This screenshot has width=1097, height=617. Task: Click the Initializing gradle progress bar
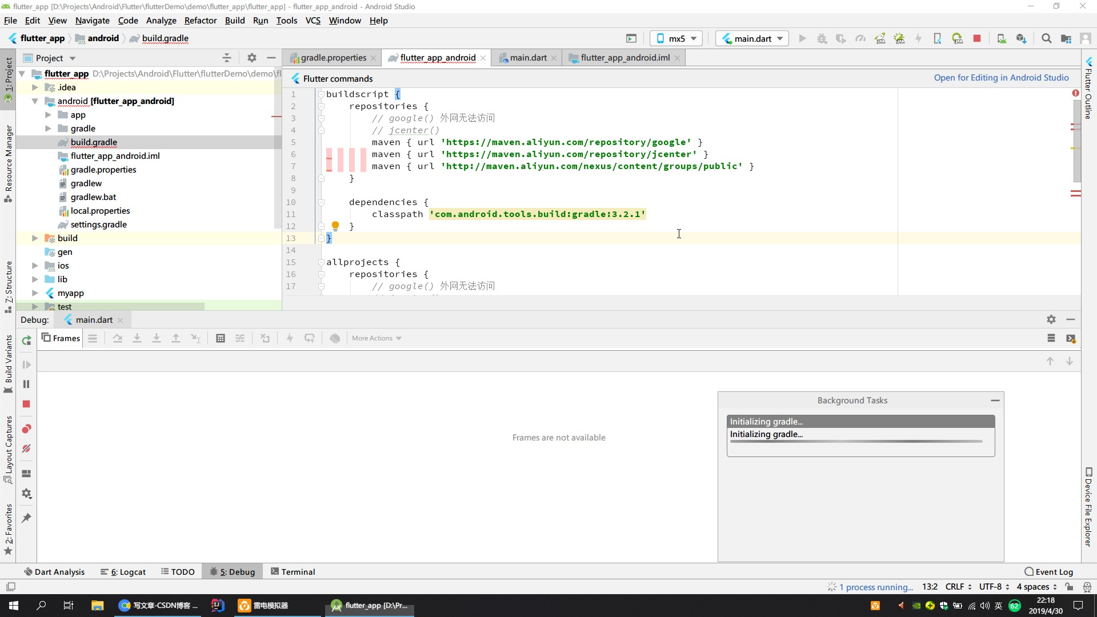(856, 441)
